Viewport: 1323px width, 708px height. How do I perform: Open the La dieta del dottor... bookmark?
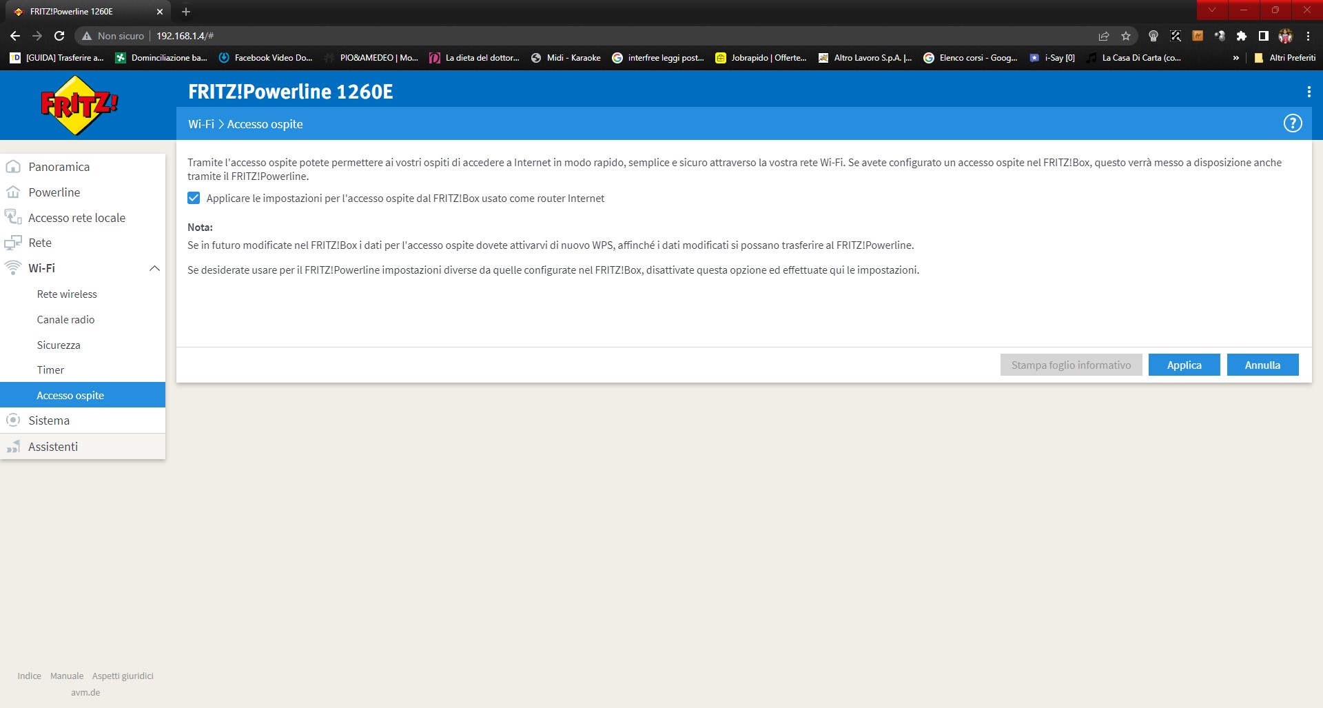click(474, 58)
